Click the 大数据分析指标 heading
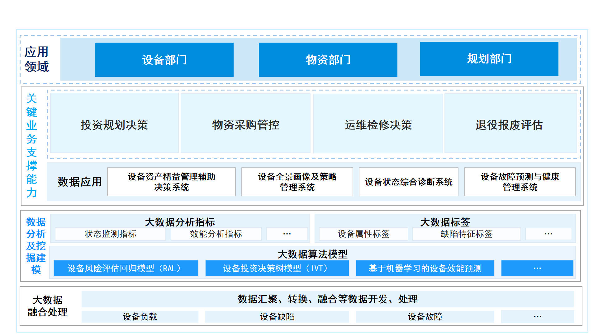 tap(180, 222)
